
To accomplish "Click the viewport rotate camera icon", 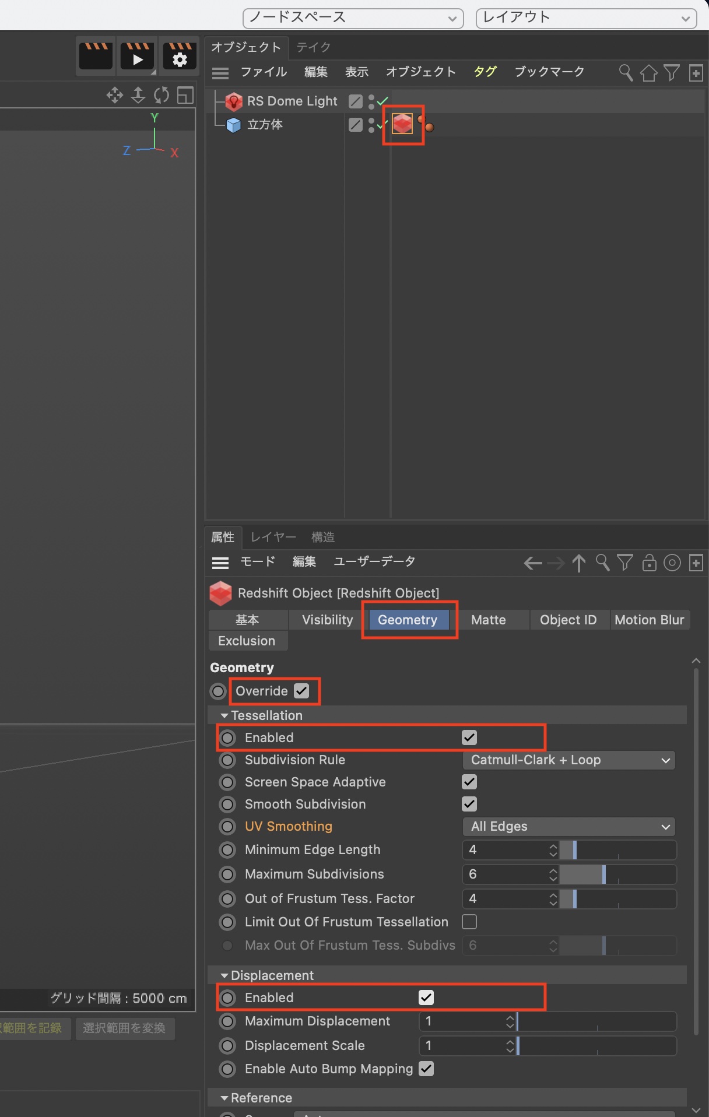I will click(x=162, y=95).
